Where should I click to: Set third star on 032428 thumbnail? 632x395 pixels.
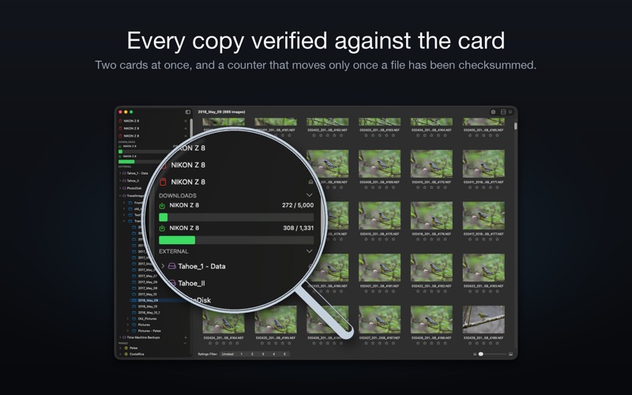pos(431,343)
